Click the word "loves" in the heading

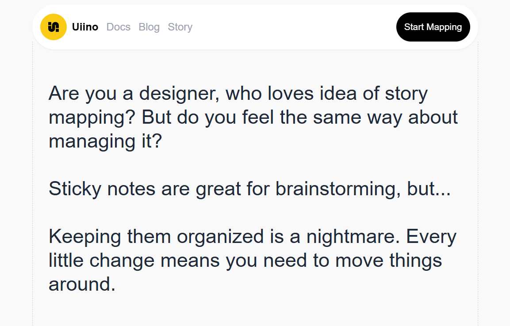(x=291, y=94)
